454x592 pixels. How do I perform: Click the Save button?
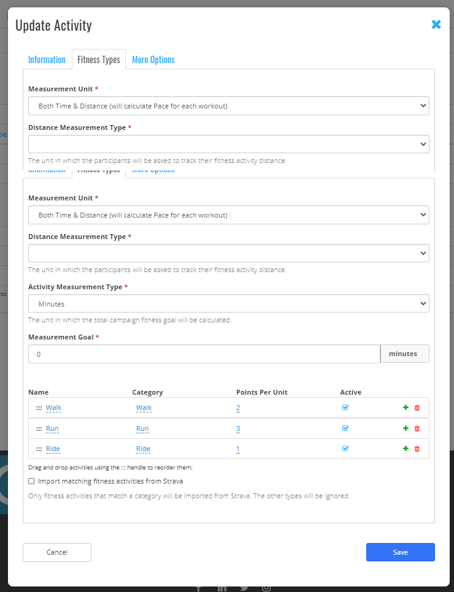(400, 552)
